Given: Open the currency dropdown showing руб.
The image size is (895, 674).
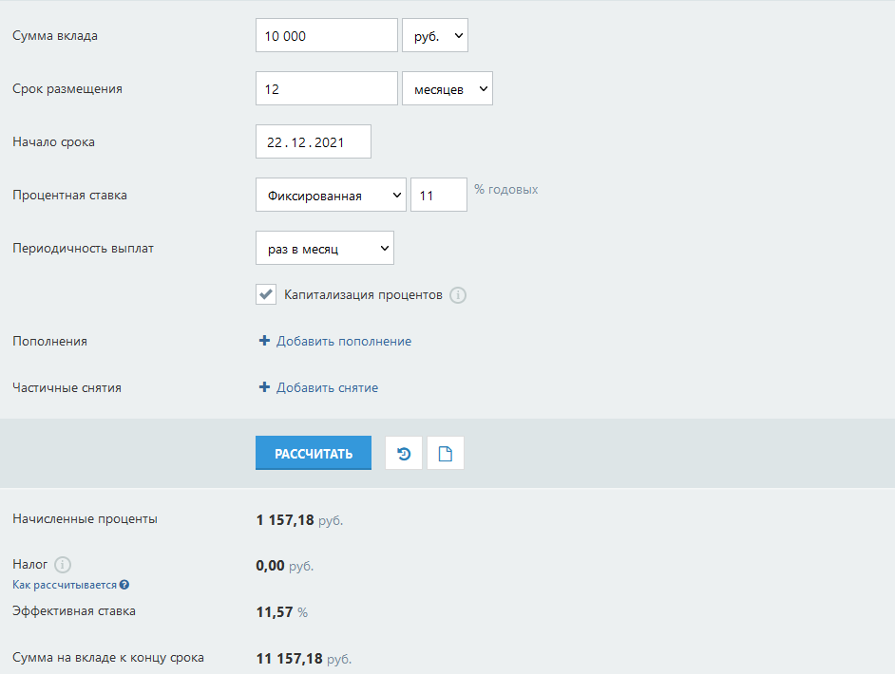Looking at the screenshot, I should (435, 35).
